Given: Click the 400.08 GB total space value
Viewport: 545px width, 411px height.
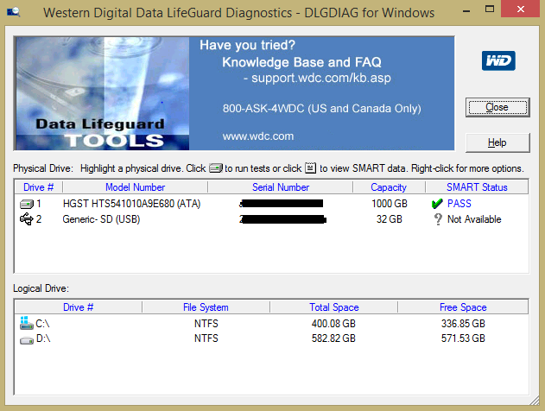Looking at the screenshot, I should (x=333, y=324).
